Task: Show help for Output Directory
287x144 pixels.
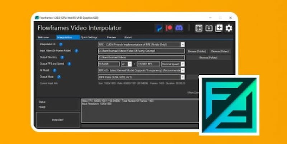Action: pos(62,57)
